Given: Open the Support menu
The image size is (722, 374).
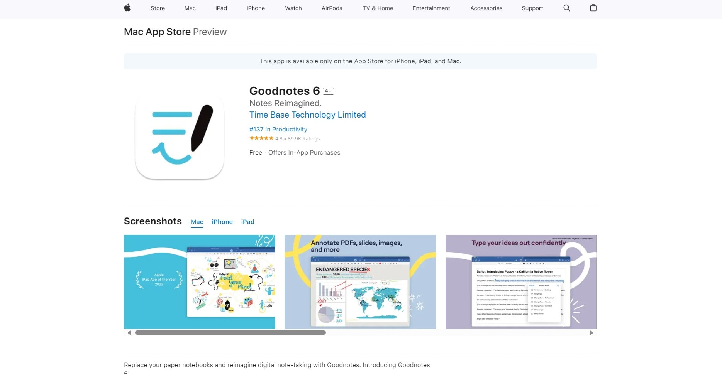Looking at the screenshot, I should tap(532, 8).
